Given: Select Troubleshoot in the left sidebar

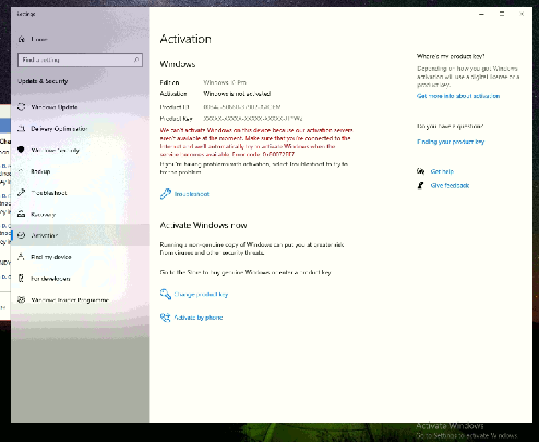Looking at the screenshot, I should coord(80,192).
